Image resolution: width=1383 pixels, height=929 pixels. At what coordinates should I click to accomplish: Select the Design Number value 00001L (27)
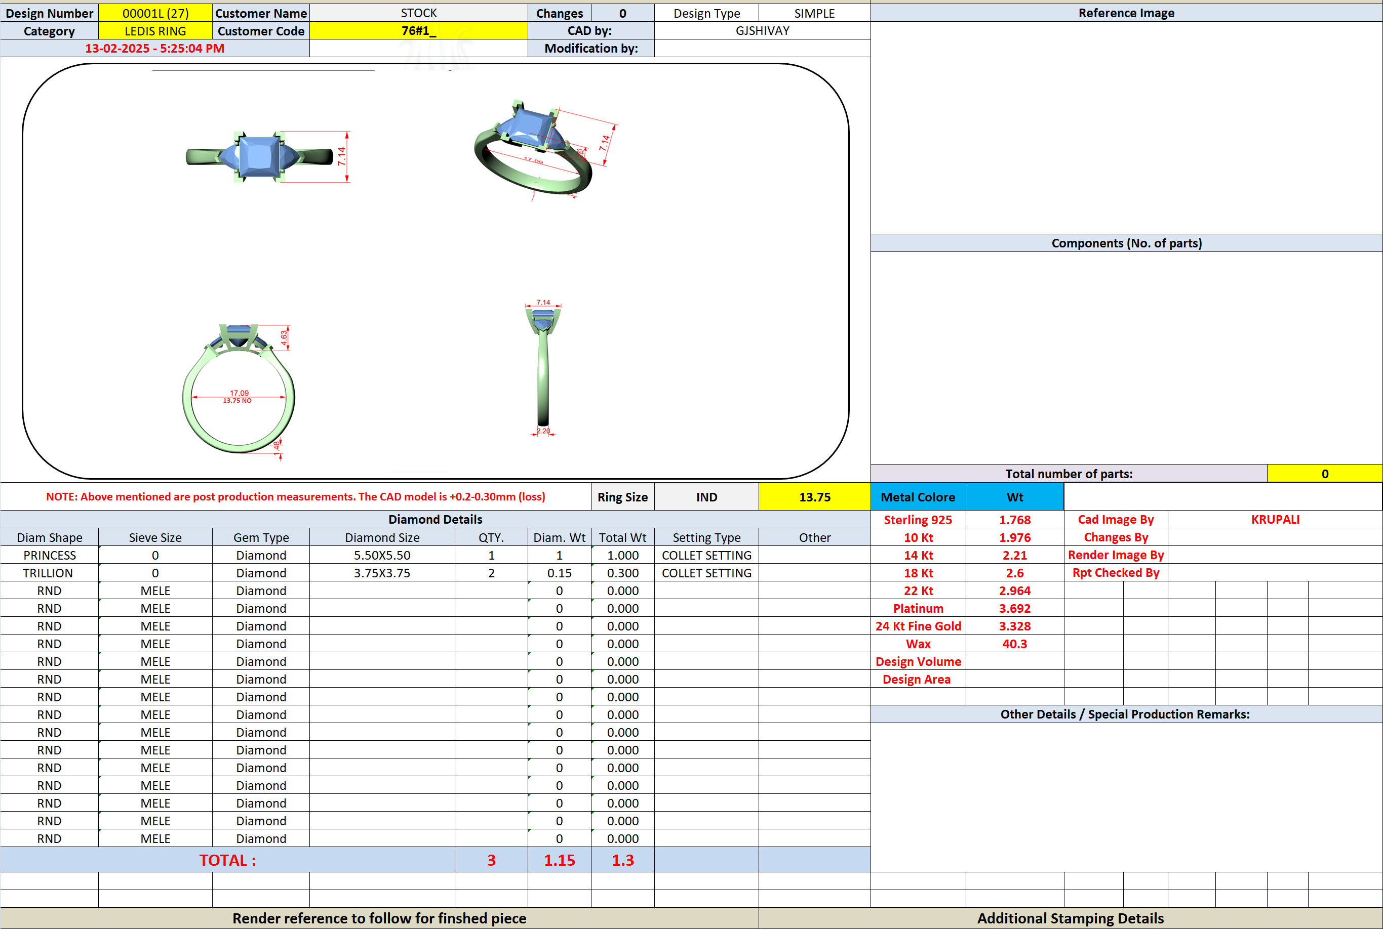155,13
